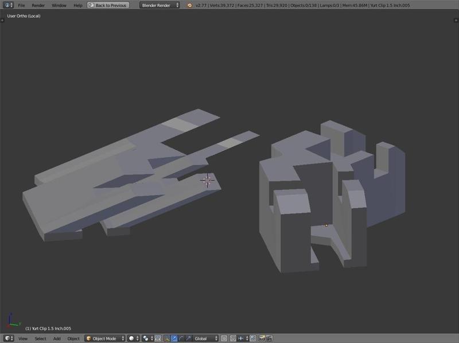Click the OpenGL render image icon
The height and width of the screenshot is (343, 459).
click(262, 338)
